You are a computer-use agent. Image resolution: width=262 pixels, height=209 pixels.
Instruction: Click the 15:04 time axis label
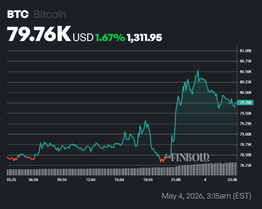[x=119, y=180]
